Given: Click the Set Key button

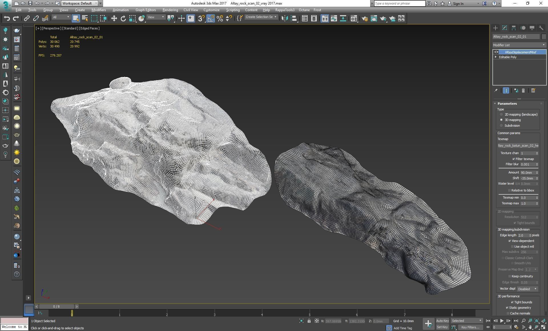Looking at the screenshot, I should pos(442,327).
